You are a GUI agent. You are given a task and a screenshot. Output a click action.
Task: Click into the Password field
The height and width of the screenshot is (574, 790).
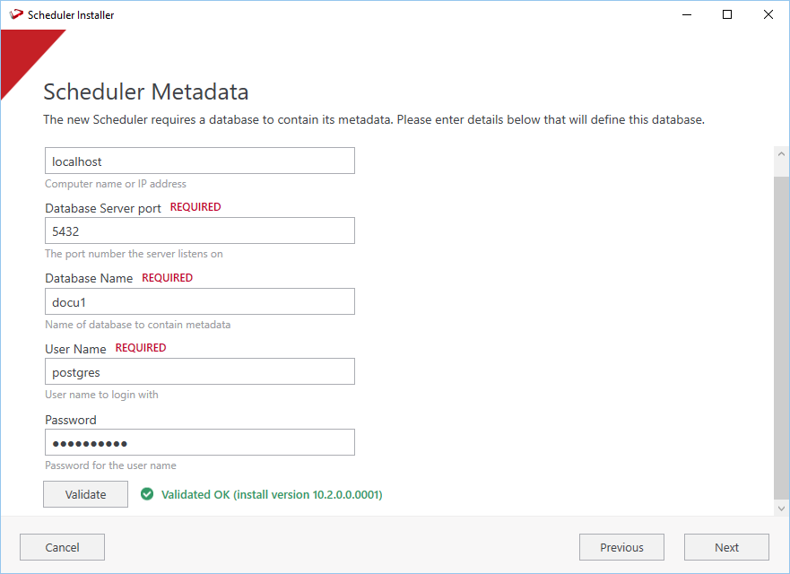click(x=199, y=442)
